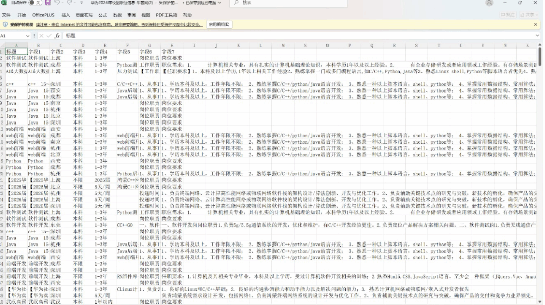Open the Customize Quick Access Toolbar dropdown
The image size is (545, 305).
(x=82, y=3)
